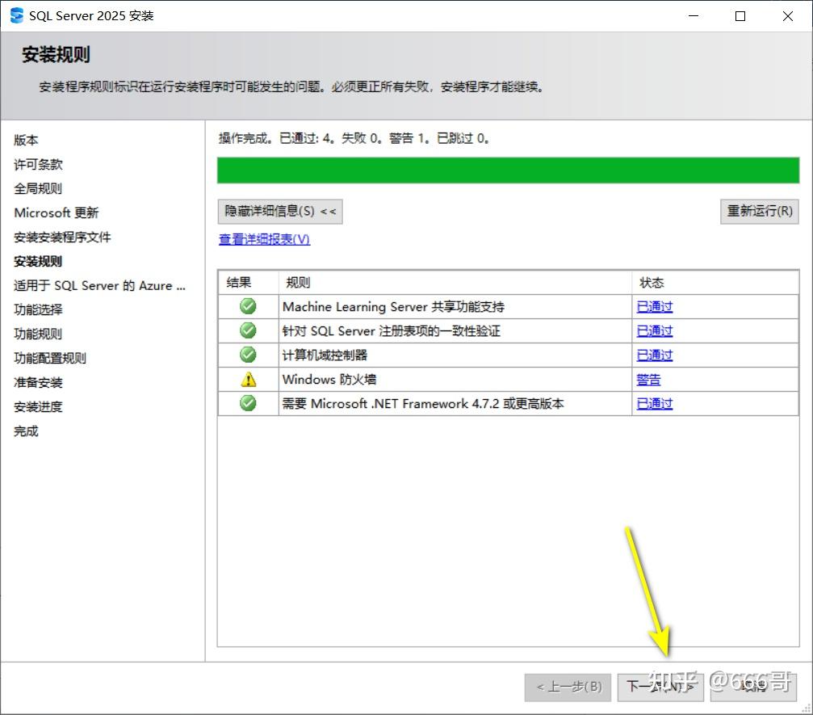Screen dimensions: 813x715
Task: Click the green progress bar
Action: [508, 170]
